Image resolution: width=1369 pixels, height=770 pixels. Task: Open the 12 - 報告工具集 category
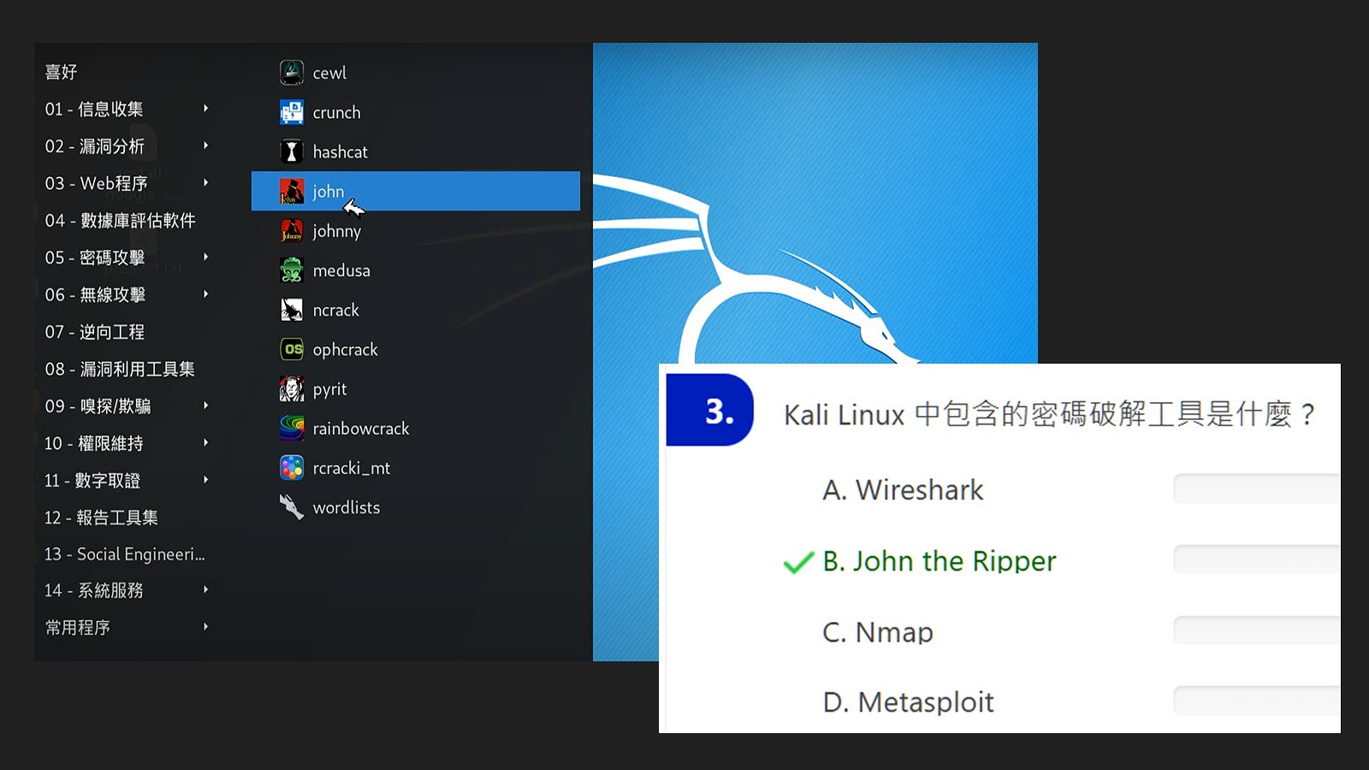pos(101,518)
